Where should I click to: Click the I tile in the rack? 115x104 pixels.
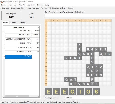(x=80, y=92)
